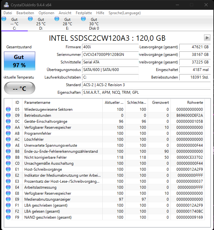Click the Schnittstelle field Serial ATA

pyautogui.click(x=110, y=62)
